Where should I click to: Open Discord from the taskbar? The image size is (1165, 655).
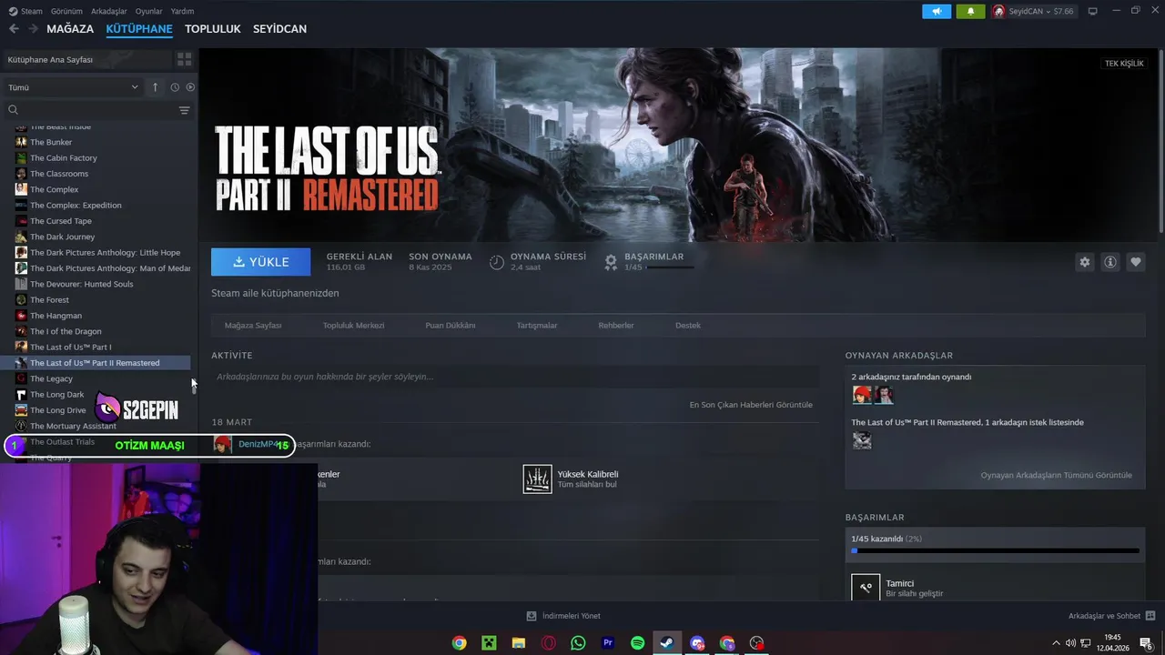pyautogui.click(x=697, y=643)
